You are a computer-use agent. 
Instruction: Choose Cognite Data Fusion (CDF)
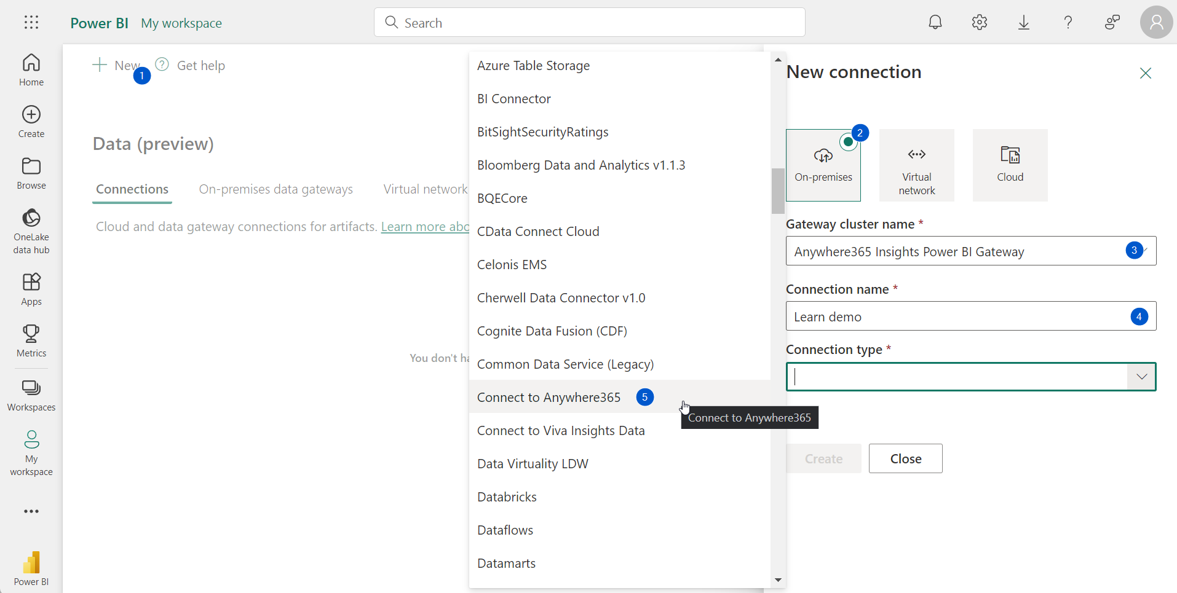pos(620,331)
